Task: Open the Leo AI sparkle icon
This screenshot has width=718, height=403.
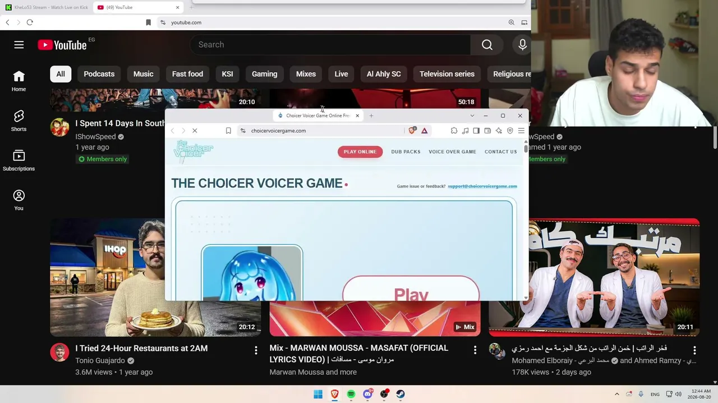Action: tap(499, 130)
